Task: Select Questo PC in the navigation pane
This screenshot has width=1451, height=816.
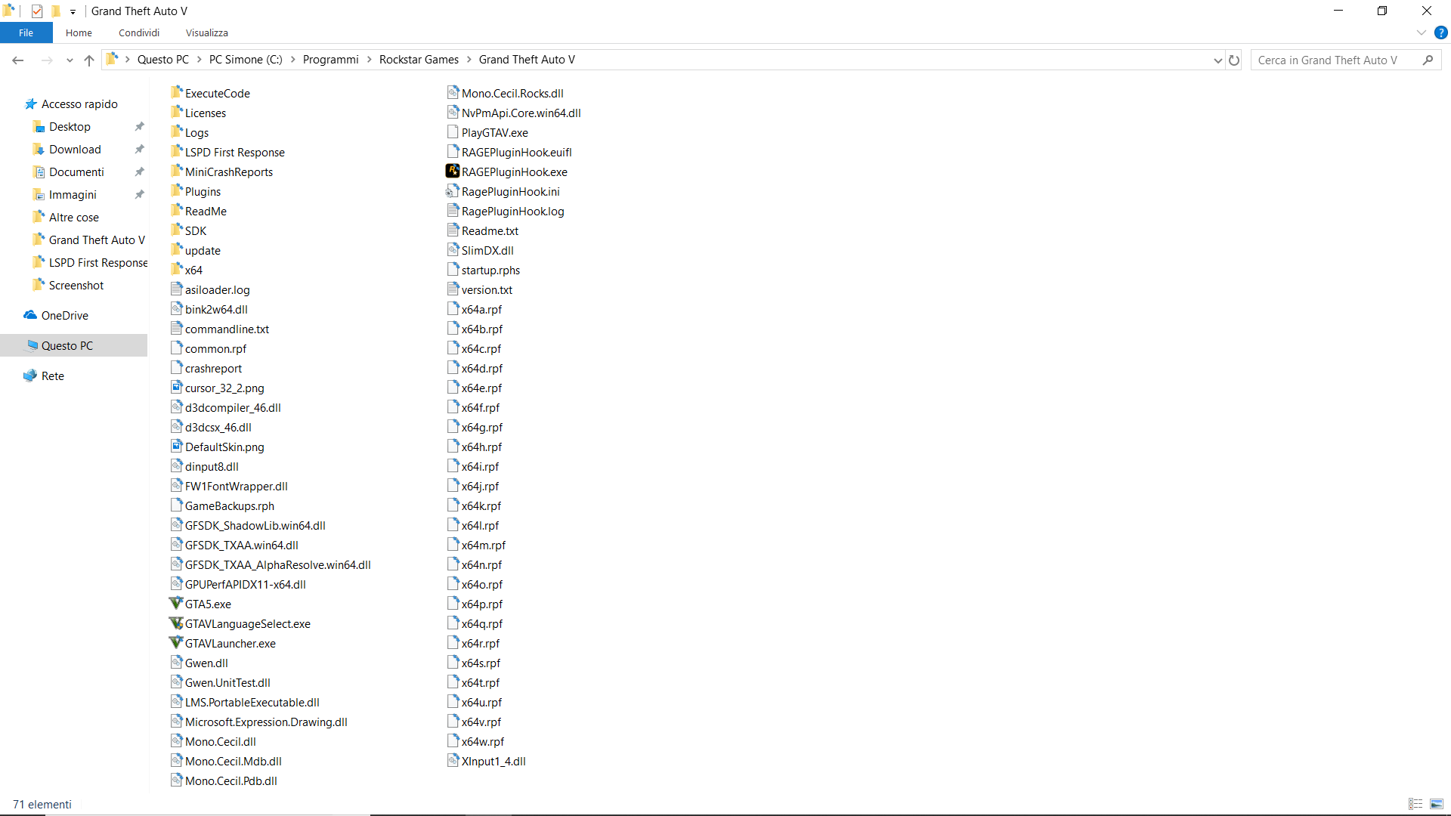Action: point(67,345)
